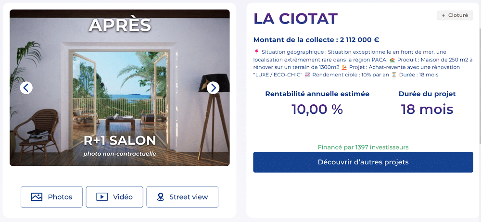Click the '18 mois' project duration value
This screenshot has width=481, height=222.
pyautogui.click(x=427, y=109)
